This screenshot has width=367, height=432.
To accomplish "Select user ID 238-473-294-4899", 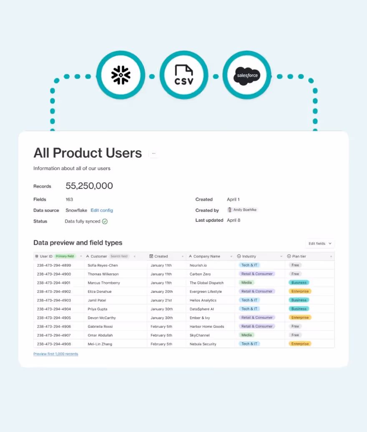I will point(54,265).
